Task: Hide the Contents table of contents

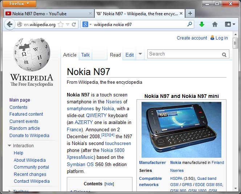Action: (x=109, y=184)
